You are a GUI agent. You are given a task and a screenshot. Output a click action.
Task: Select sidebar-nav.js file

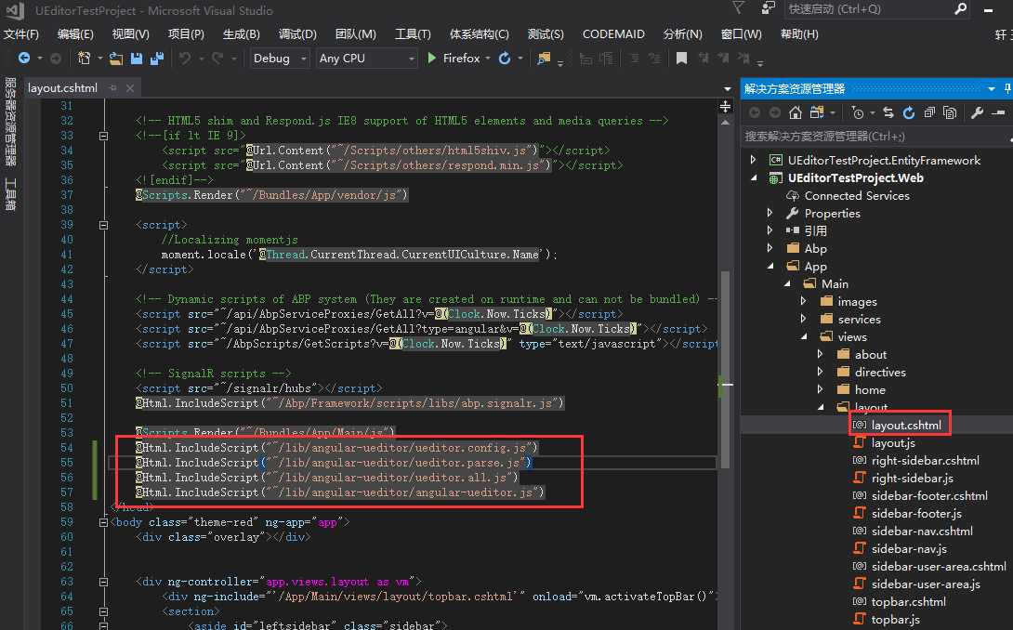909,548
